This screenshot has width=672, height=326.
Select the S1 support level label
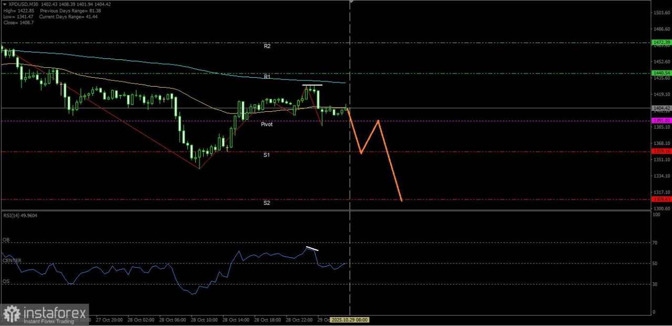coord(266,155)
